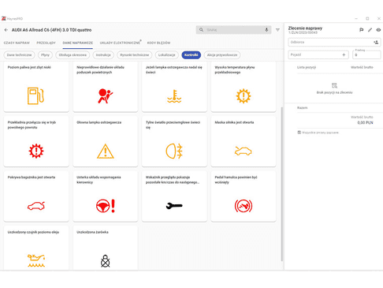
Task: Open the KODY BŁĘDÓW tab
Action: [x=158, y=43]
